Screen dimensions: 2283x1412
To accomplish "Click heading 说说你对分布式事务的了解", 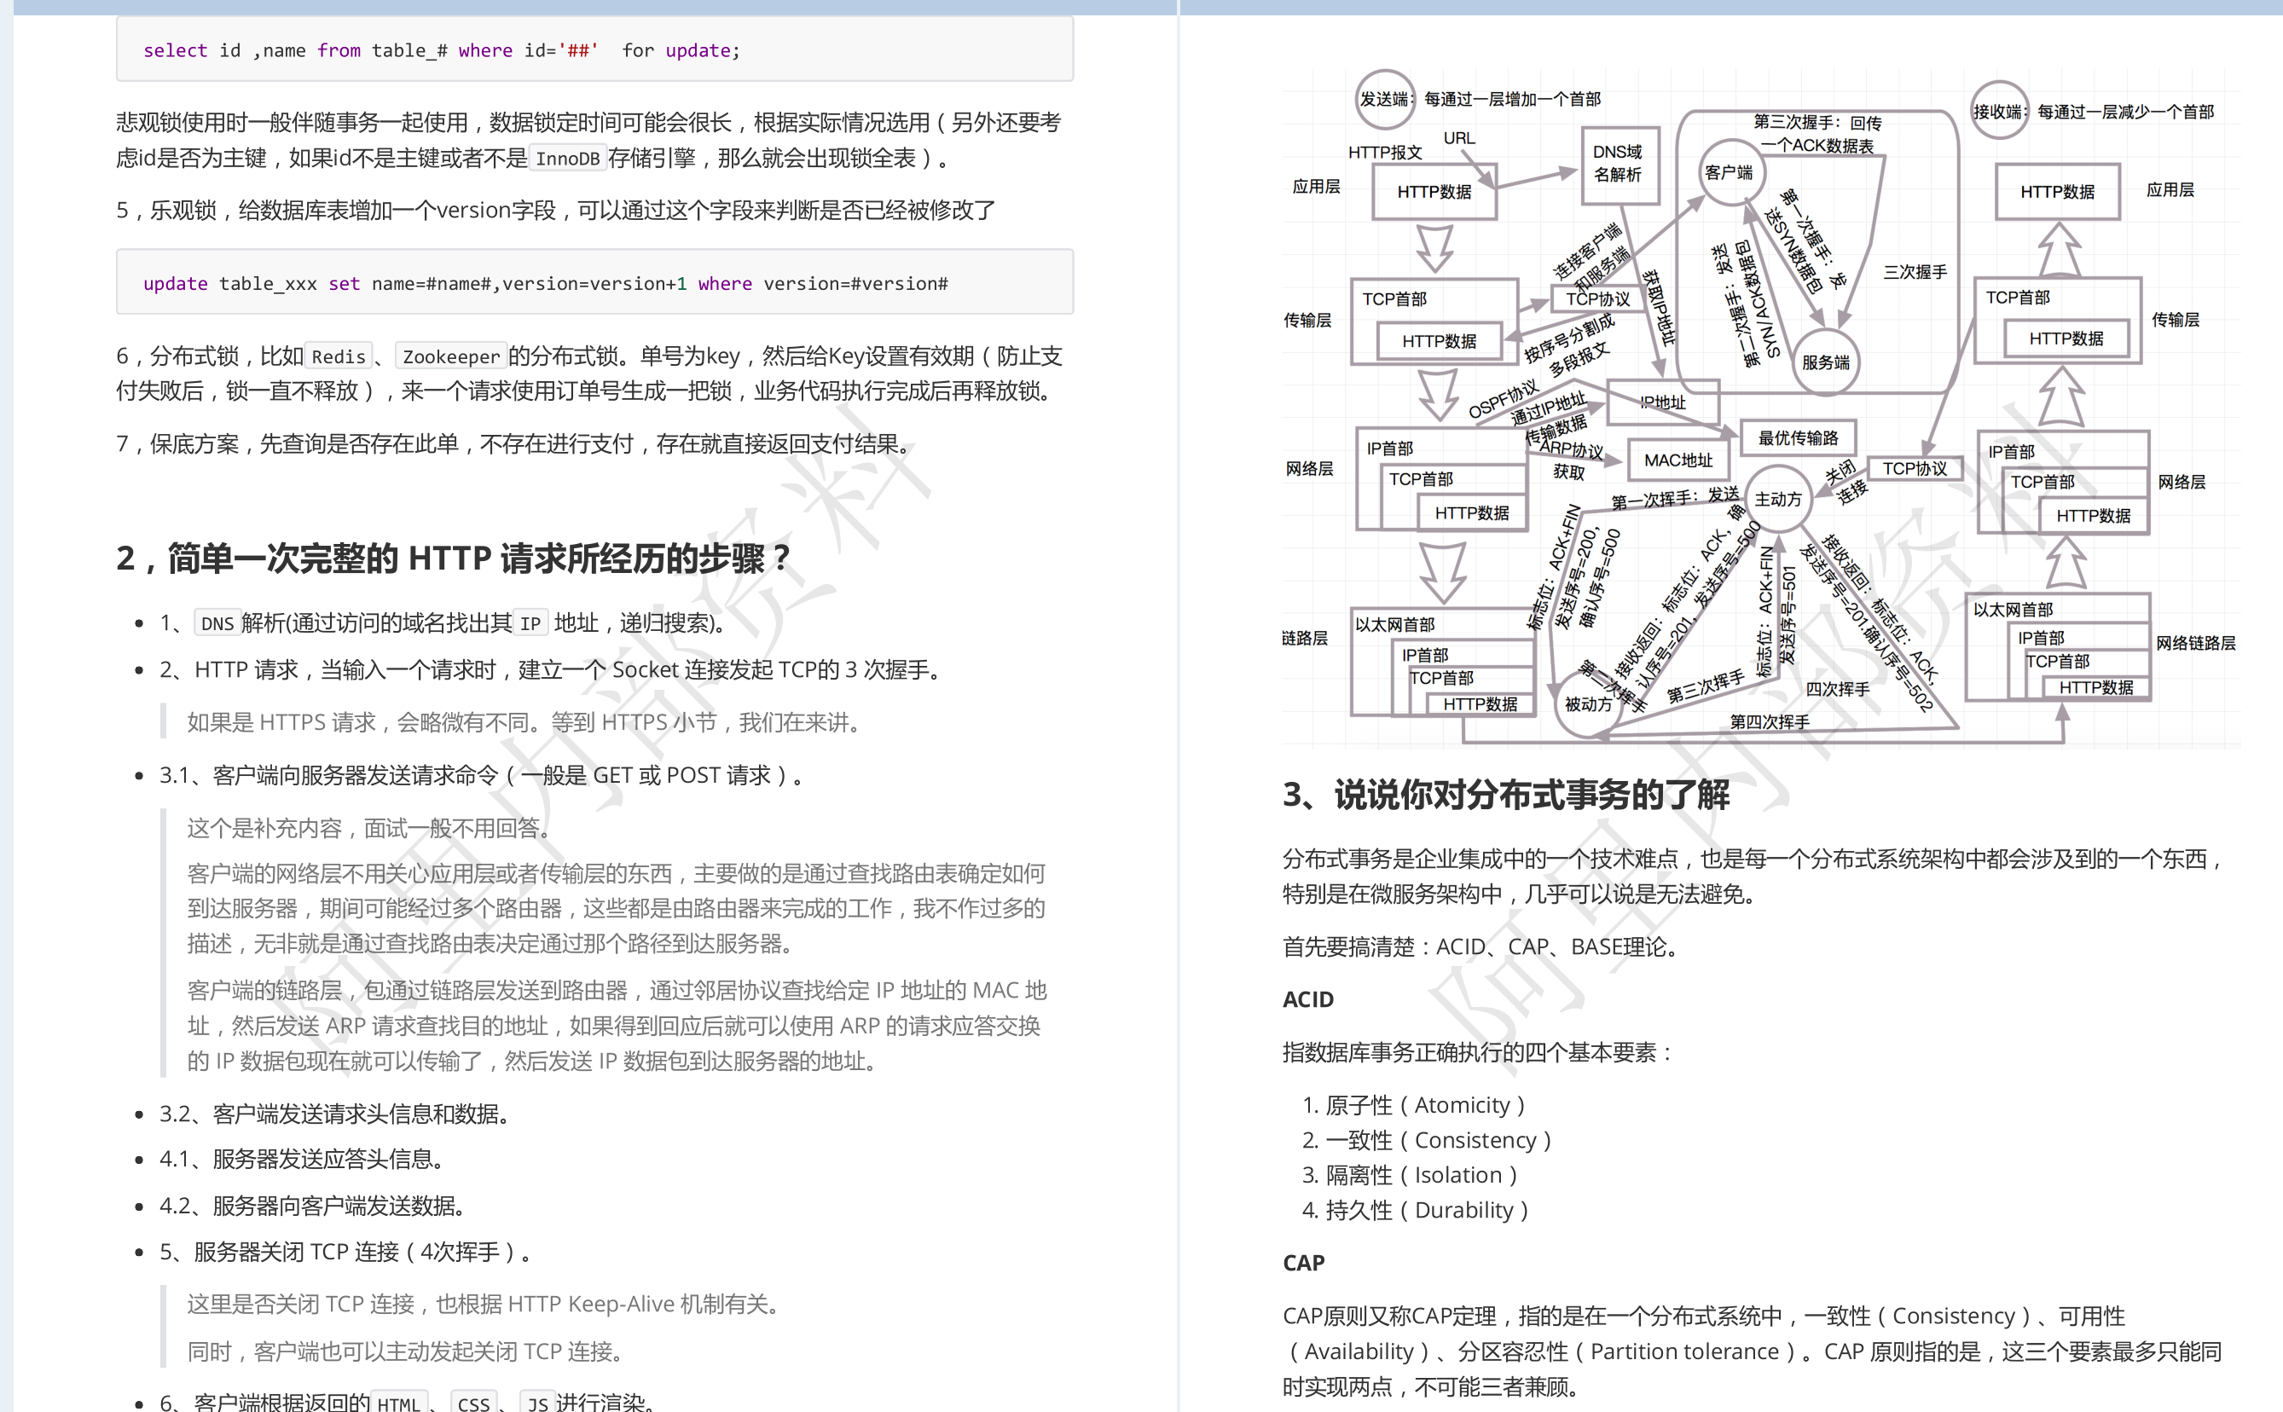I will tap(1505, 795).
